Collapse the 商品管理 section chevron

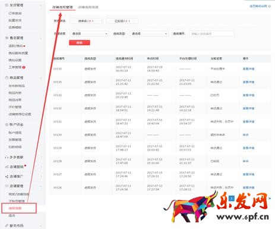pyautogui.click(x=41, y=78)
